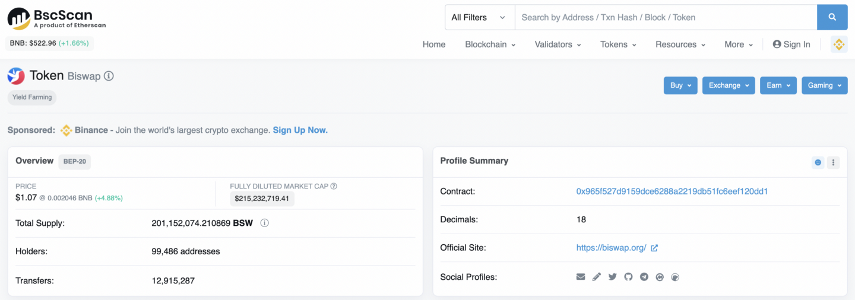Viewport: 855px width, 300px height.
Task: Click the CoinMarketCap social profile icon
Action: coord(659,277)
